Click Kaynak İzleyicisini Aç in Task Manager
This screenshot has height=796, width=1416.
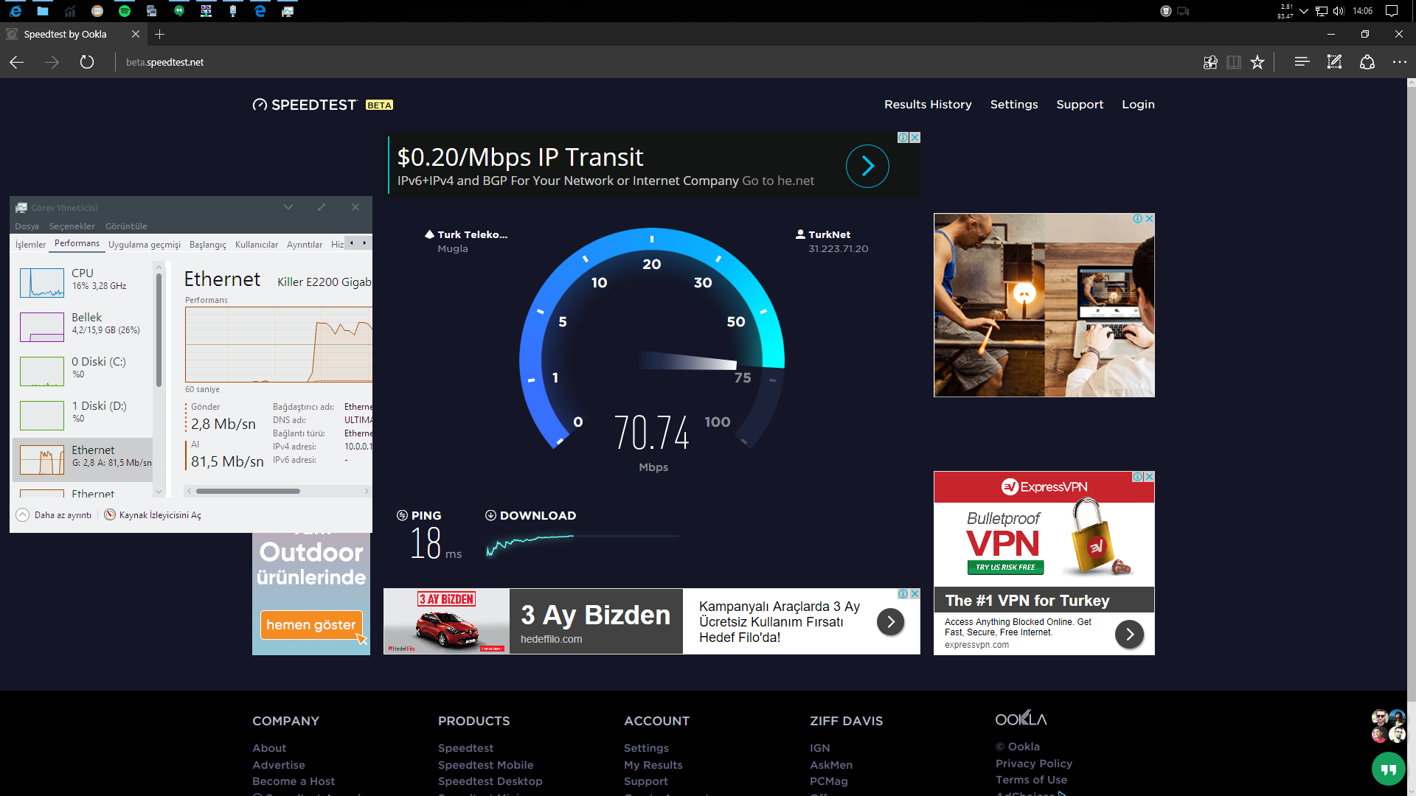(153, 515)
